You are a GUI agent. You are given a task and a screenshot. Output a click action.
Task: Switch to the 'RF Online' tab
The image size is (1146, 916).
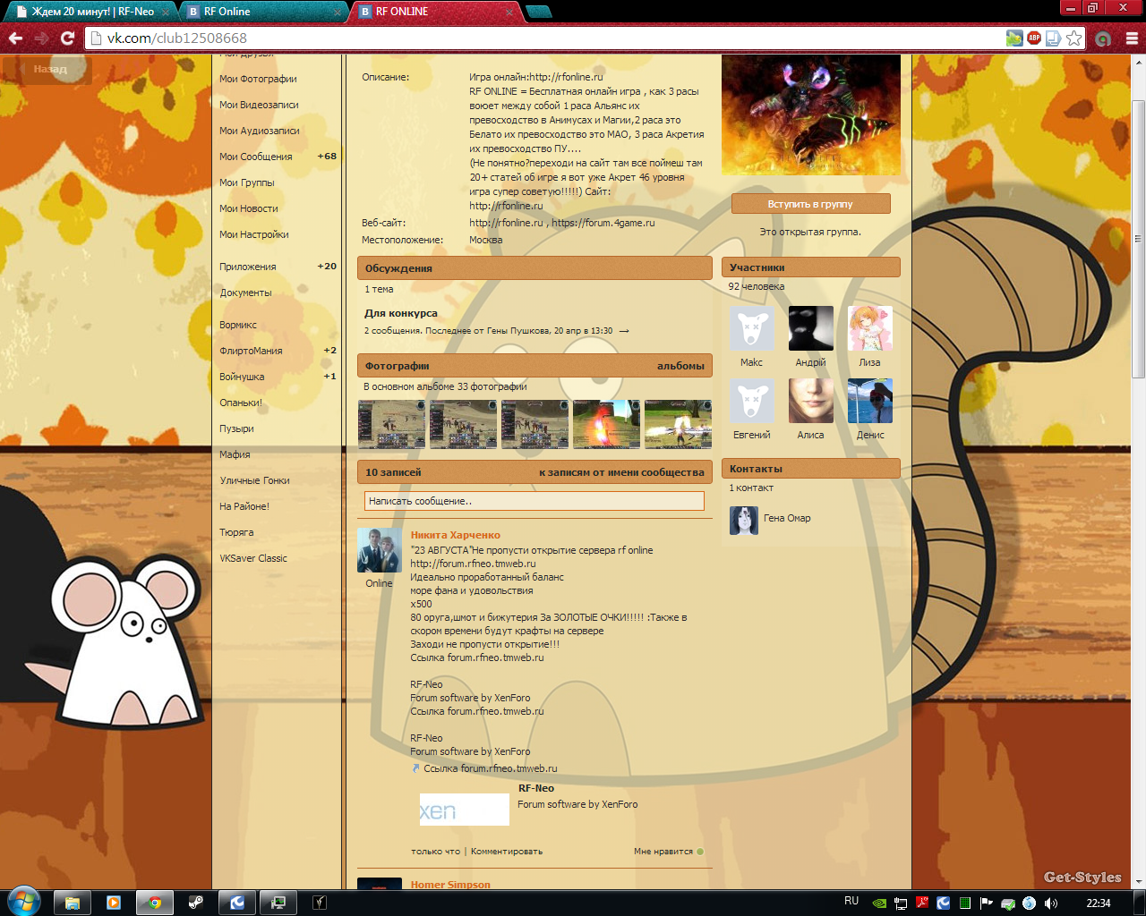click(262, 12)
